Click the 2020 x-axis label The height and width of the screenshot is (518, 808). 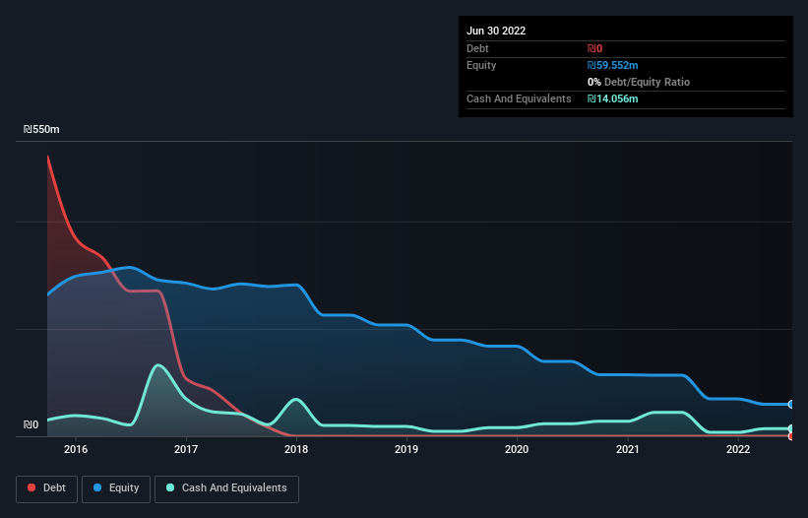tap(517, 449)
